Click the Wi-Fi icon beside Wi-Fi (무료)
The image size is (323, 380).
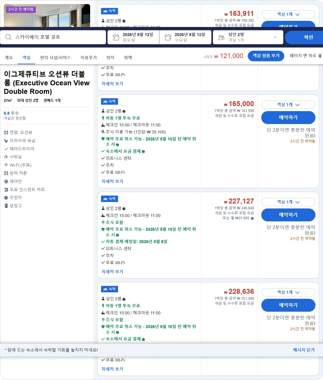pos(6,165)
